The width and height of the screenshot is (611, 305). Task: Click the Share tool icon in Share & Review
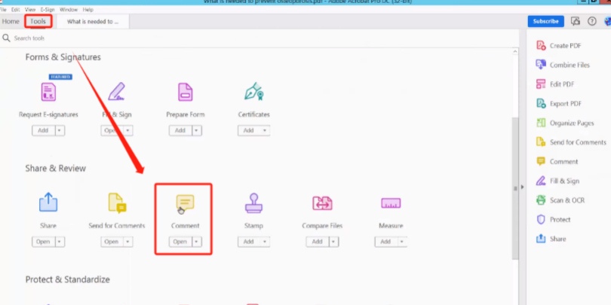[x=48, y=203]
